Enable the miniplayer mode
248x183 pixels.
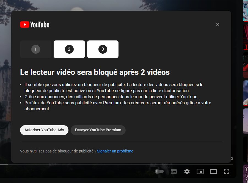pos(200,171)
